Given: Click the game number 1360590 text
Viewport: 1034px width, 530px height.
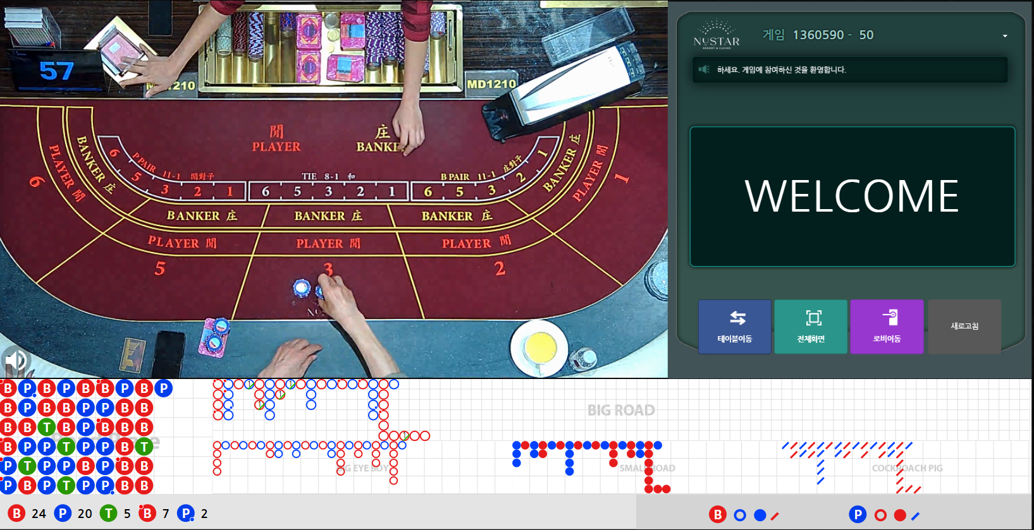Looking at the screenshot, I should coord(818,35).
